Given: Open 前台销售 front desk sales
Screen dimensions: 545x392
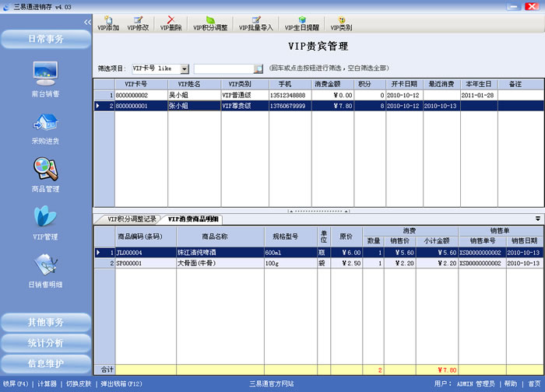Looking at the screenshot, I should pos(45,79).
